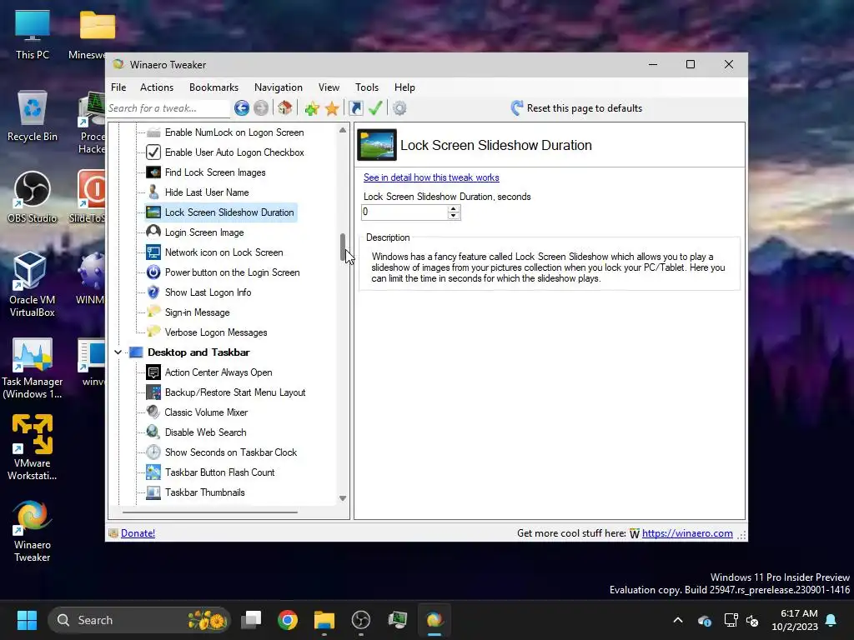The width and height of the screenshot is (854, 640).
Task: Open the notification bell in tray
Action: 831,620
